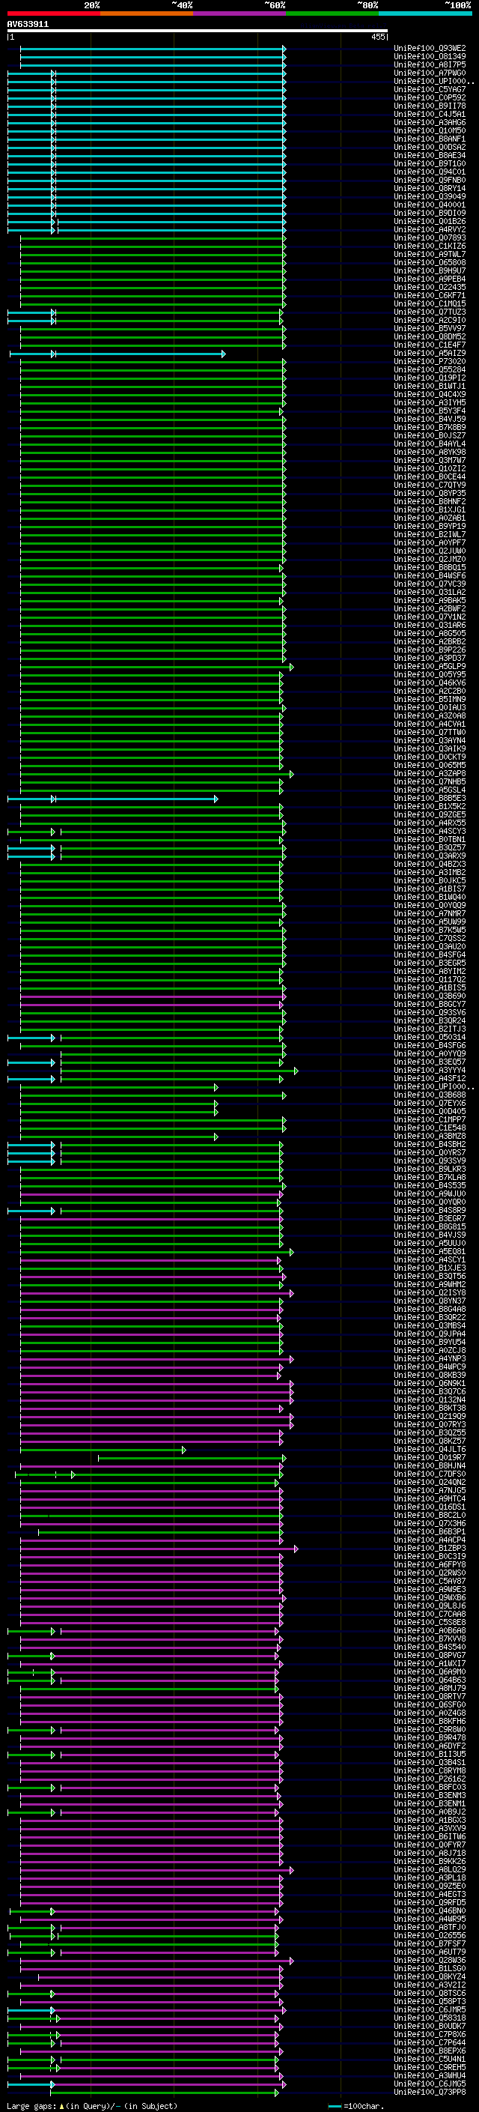Select hit UniRef100_A9TWL7
479x2112 pixels.
430,254
